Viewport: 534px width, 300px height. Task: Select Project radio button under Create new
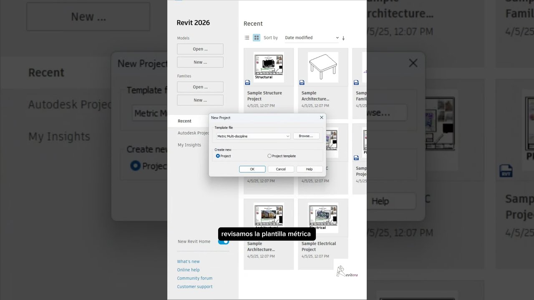[x=218, y=156]
